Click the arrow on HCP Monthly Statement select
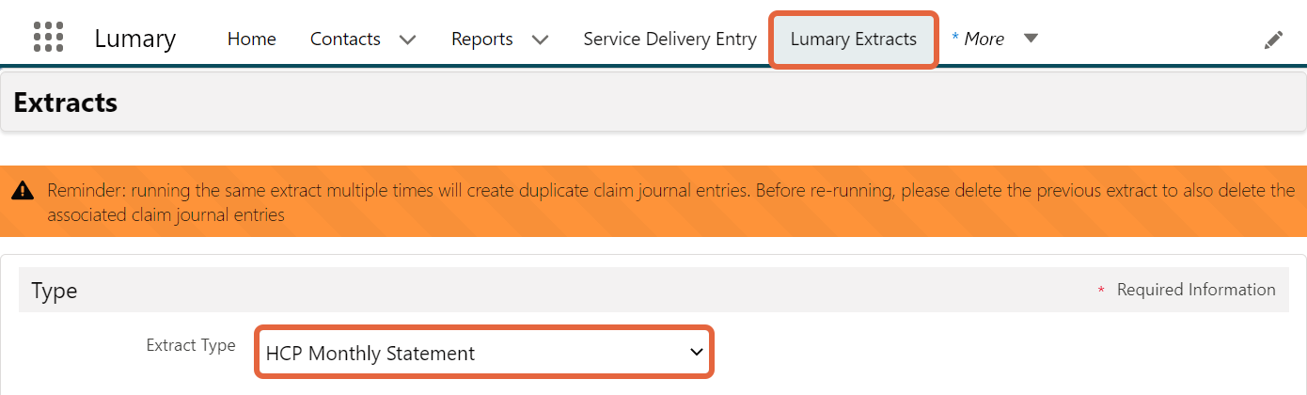 (x=696, y=353)
